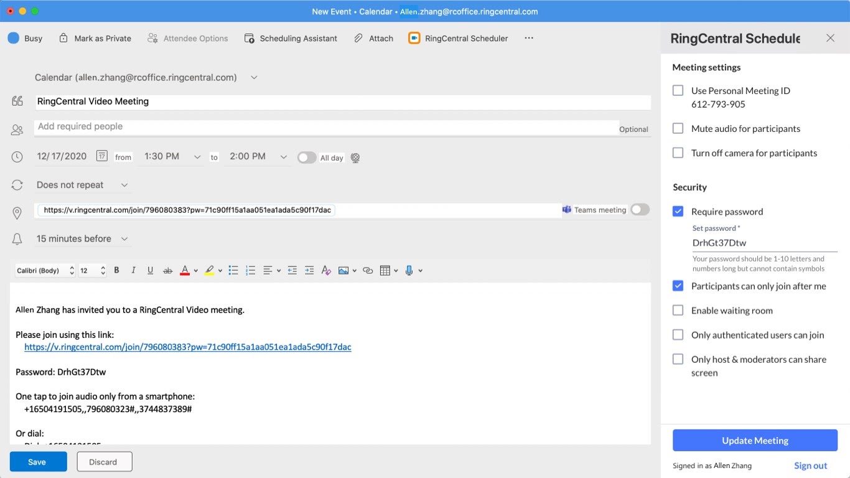Enable the waiting room option
This screenshot has width=850, height=478.
click(x=678, y=310)
